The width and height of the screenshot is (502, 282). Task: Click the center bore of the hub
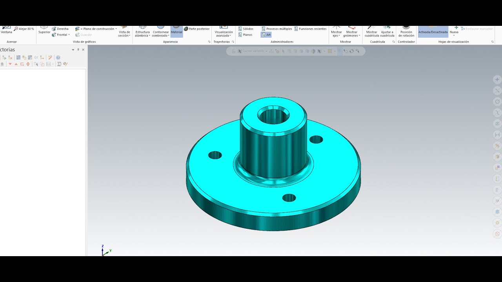coord(273,115)
